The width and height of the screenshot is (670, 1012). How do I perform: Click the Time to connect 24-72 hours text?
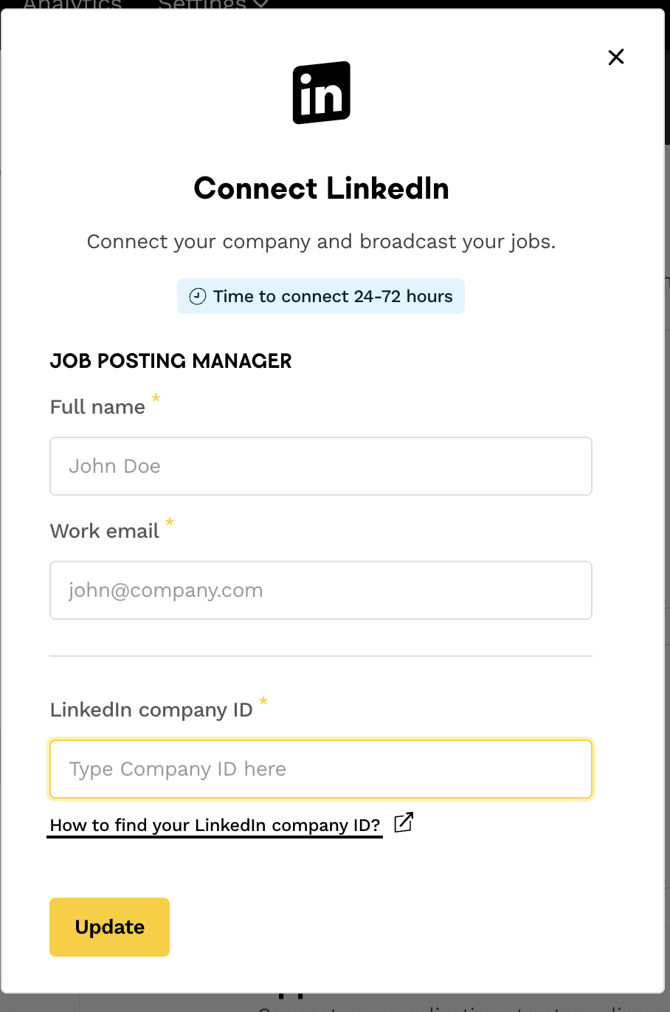[333, 297]
